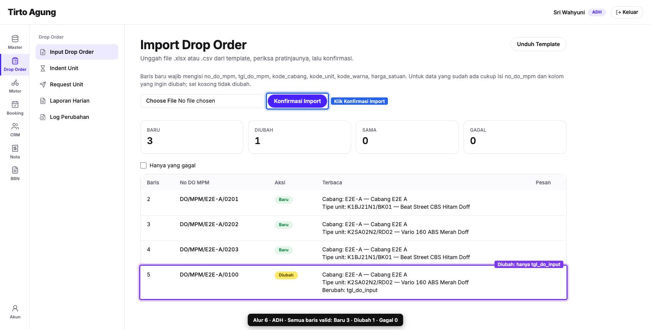Image resolution: width=651 pixels, height=330 pixels.
Task: Select row DO/MPM/E2E-A/0201
Action: (353, 203)
